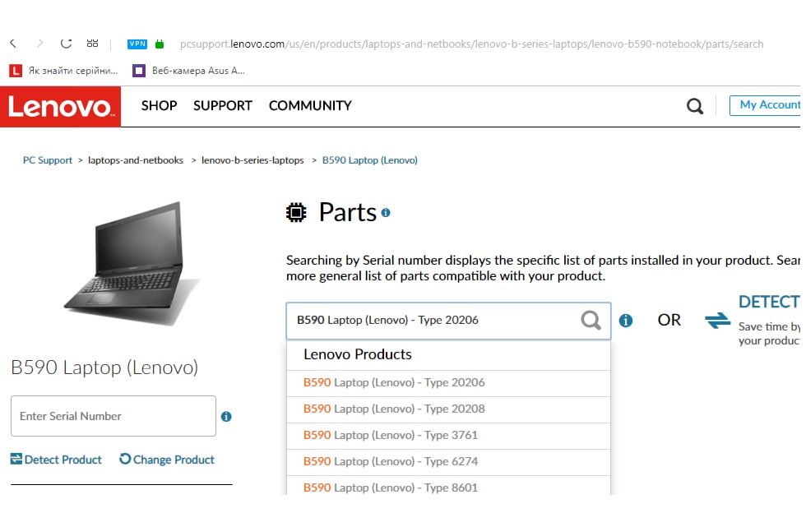Click the site search magnifier icon
Image resolution: width=806 pixels, height=513 pixels.
click(x=695, y=106)
